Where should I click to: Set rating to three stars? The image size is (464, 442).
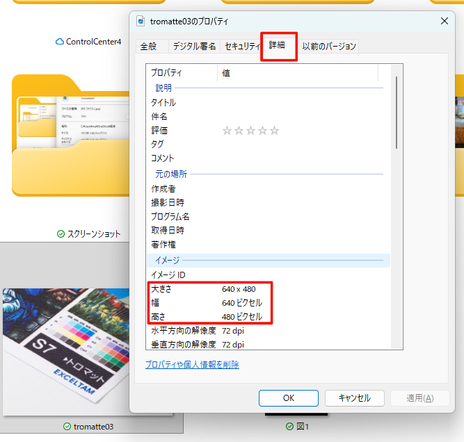(x=250, y=131)
